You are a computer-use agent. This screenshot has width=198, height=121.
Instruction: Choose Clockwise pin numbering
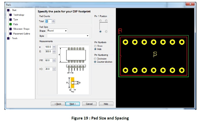click(95, 59)
